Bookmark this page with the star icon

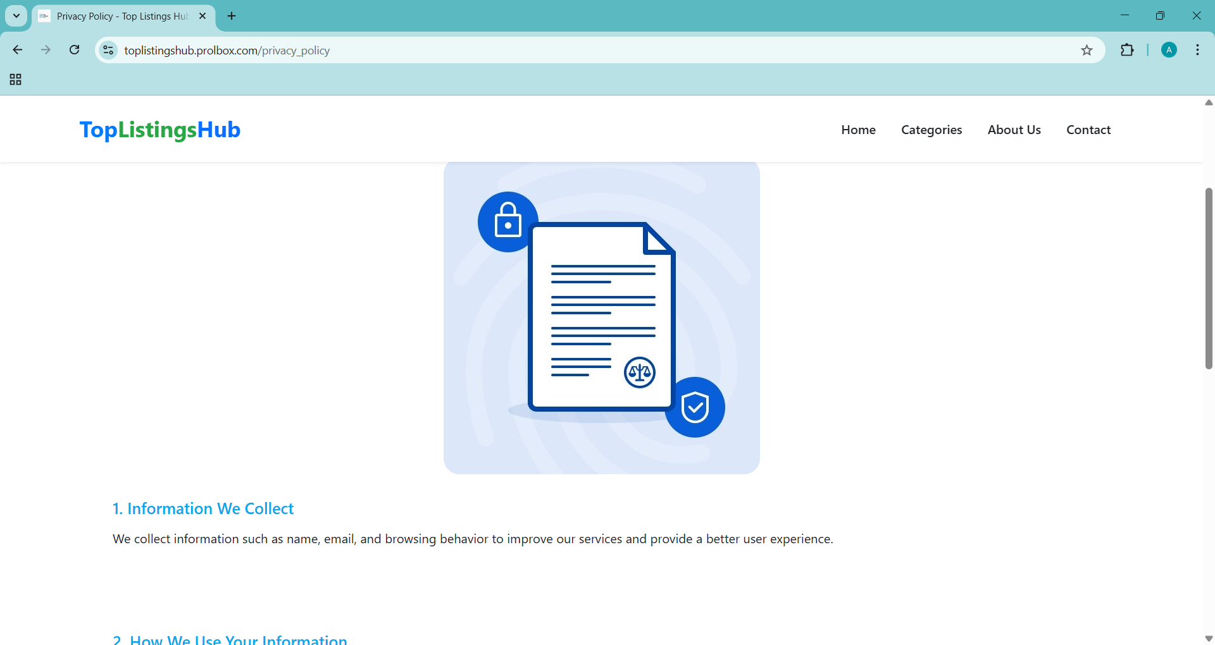pos(1087,51)
